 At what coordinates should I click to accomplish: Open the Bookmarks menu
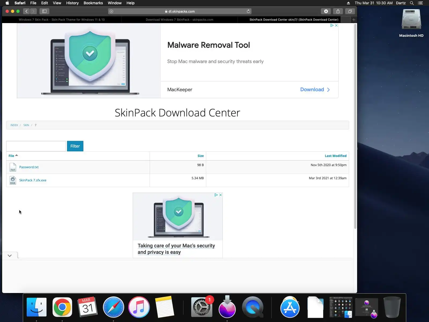click(93, 3)
